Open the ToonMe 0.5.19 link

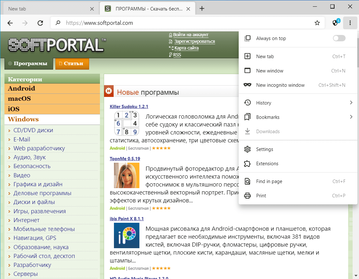coord(125,159)
